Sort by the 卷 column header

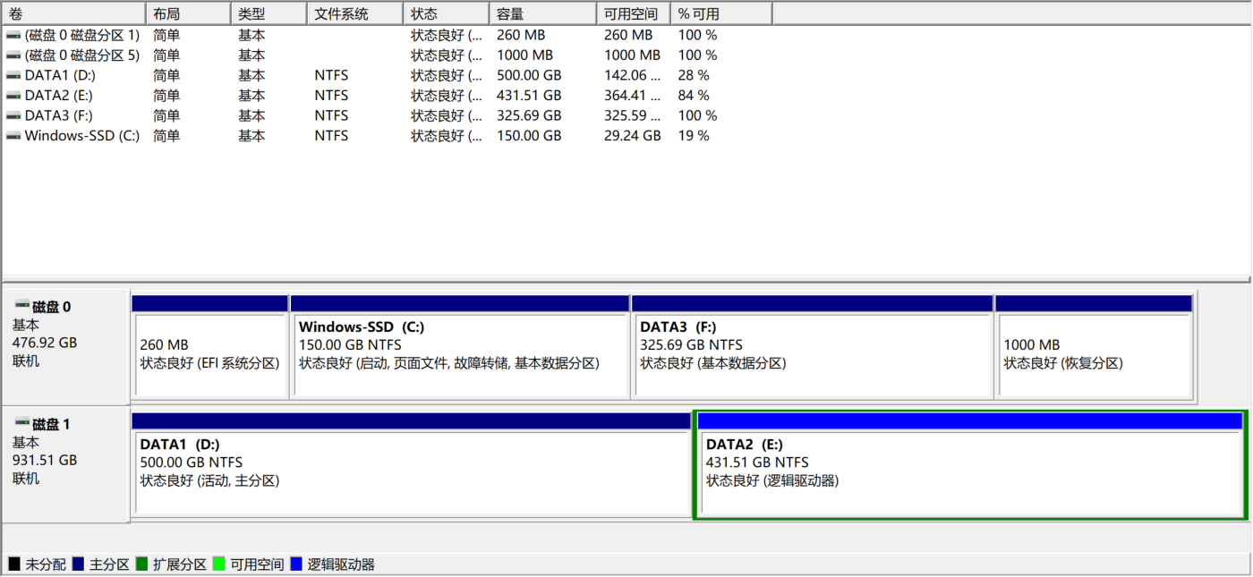[x=73, y=13]
